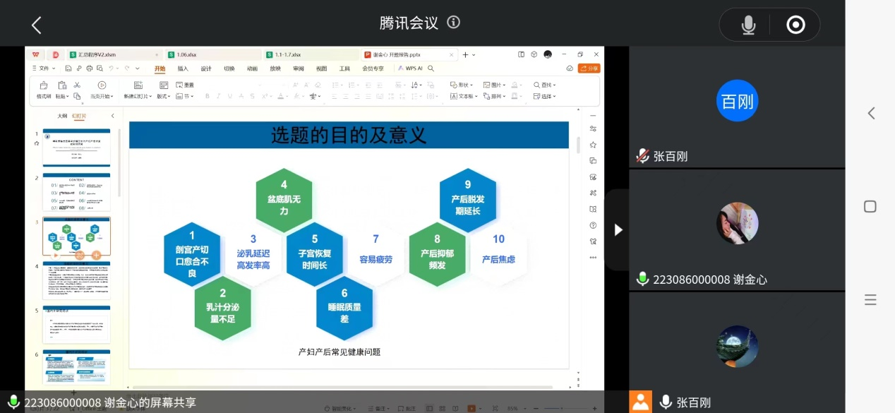Click the orange 分享 share button

(x=589, y=68)
